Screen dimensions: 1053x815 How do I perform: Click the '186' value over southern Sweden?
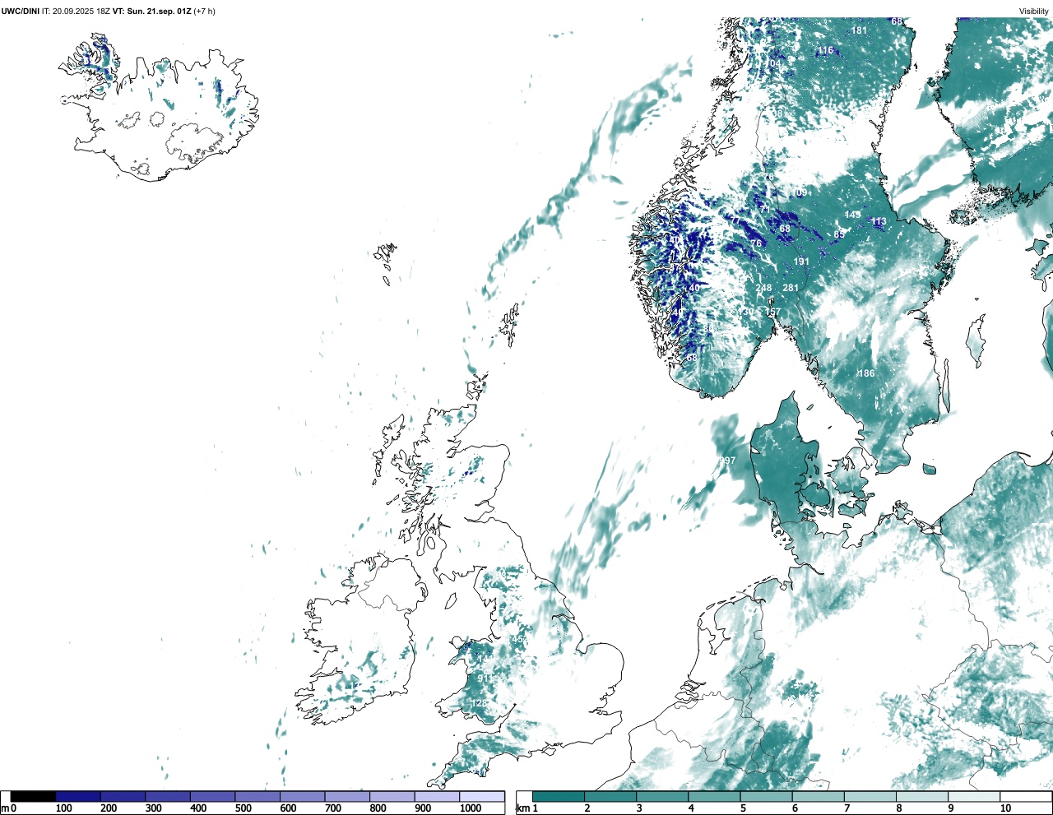click(x=866, y=373)
